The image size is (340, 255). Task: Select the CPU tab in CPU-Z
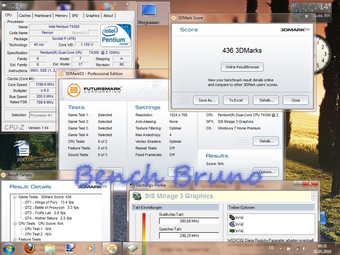click(x=8, y=15)
